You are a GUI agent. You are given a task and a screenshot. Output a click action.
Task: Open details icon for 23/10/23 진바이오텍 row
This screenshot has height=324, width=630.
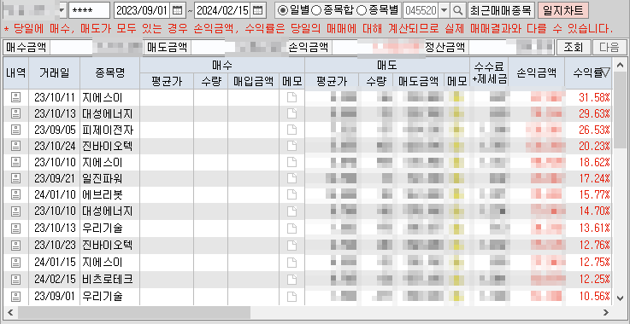15,245
